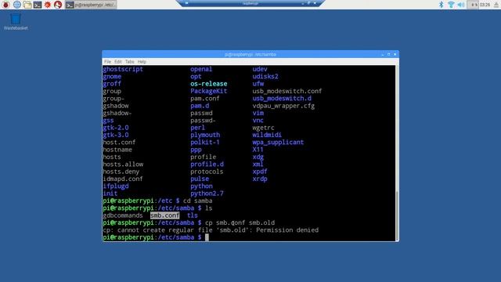The width and height of the screenshot is (501, 282).
Task: Click the 'hosts.allow' file name
Action: [x=123, y=164]
